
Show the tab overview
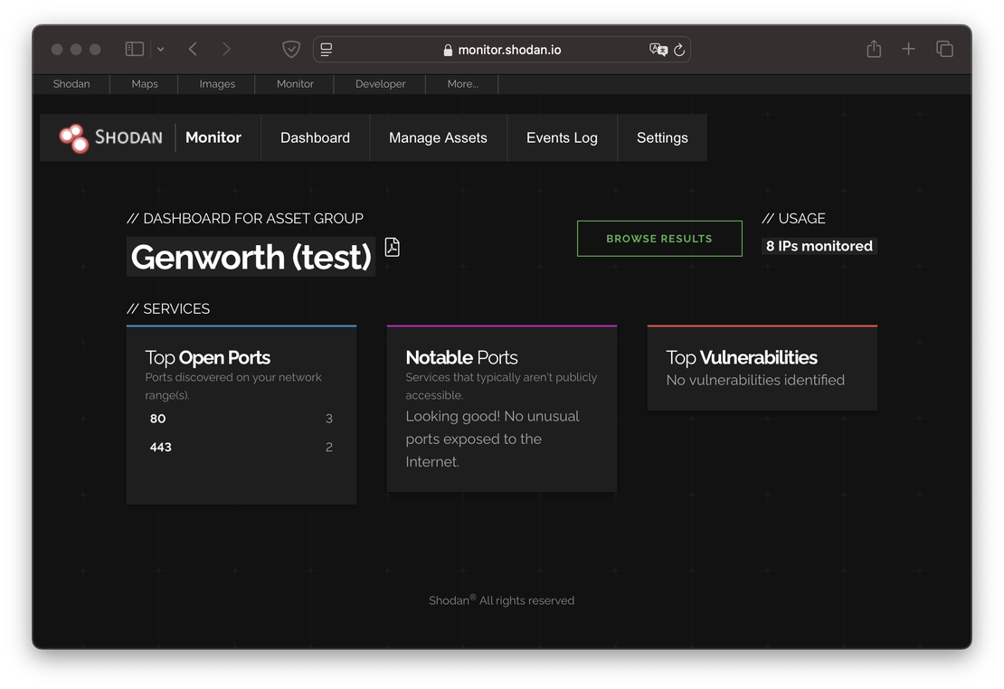tap(944, 49)
